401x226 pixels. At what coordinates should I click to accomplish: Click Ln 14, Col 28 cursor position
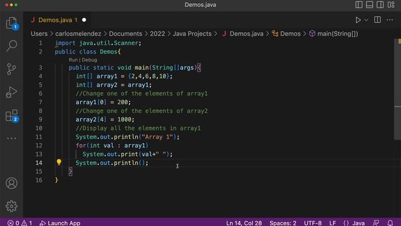tap(244, 223)
